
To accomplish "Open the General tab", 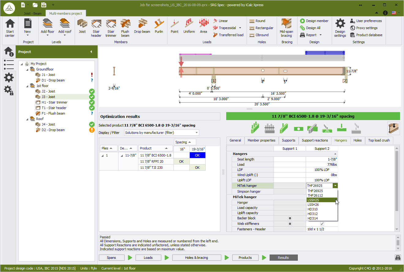I will [x=235, y=140].
